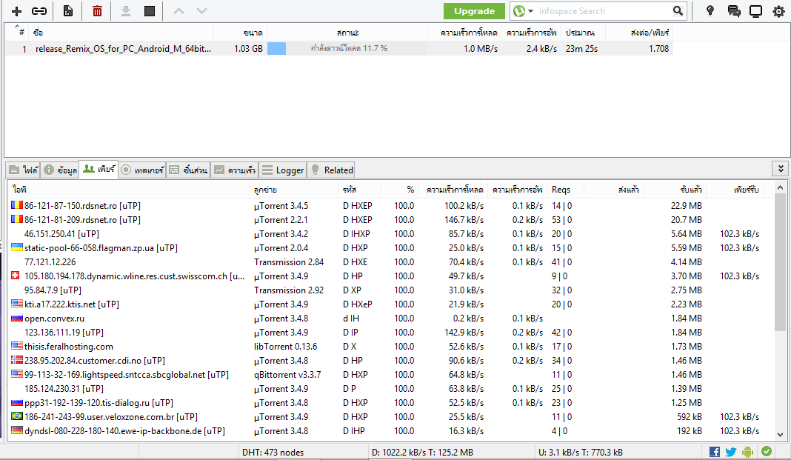Click the peers list vertical scrollbar thumb

pos(780,262)
